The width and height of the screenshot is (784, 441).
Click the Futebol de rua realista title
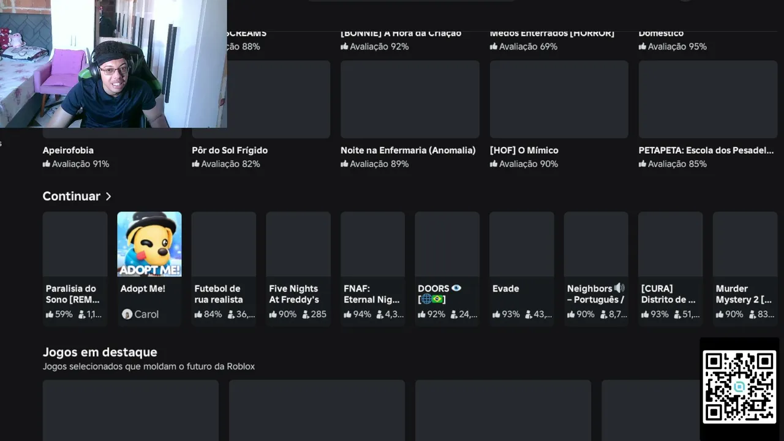pyautogui.click(x=219, y=294)
